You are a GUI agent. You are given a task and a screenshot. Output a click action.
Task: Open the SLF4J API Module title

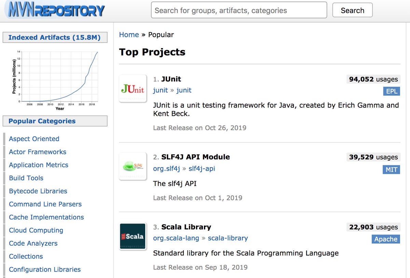(x=195, y=157)
